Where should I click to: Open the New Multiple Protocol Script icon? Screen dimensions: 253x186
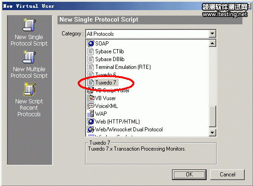[29, 57]
